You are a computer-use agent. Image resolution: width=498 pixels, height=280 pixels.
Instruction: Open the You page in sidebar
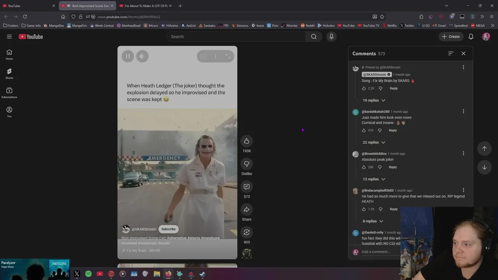click(x=9, y=112)
